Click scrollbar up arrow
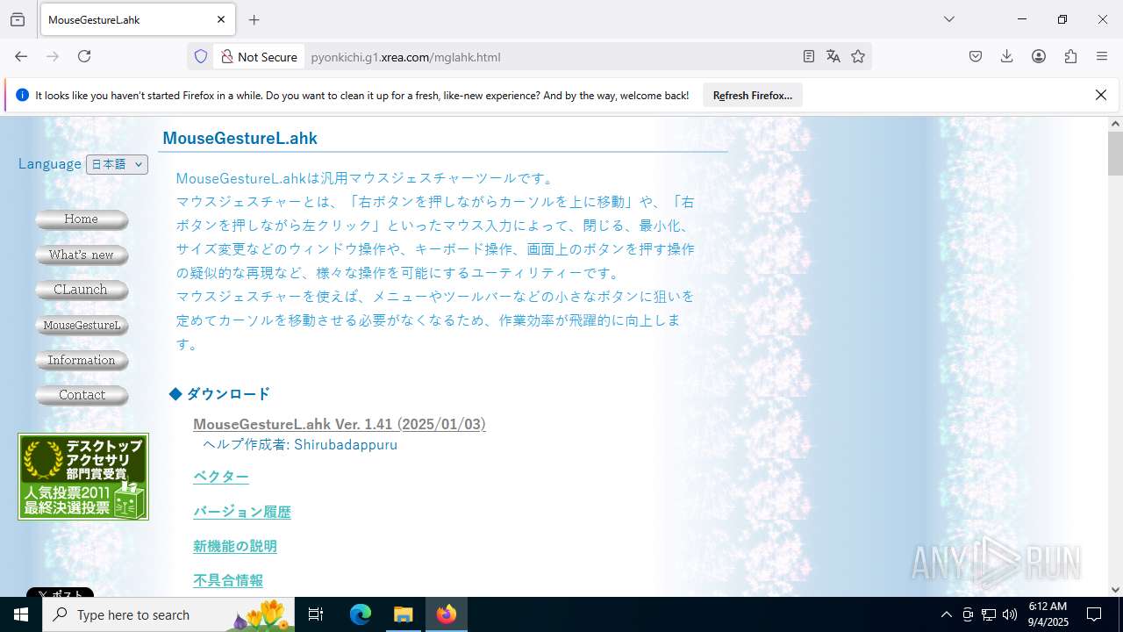The image size is (1123, 632). (x=1115, y=124)
